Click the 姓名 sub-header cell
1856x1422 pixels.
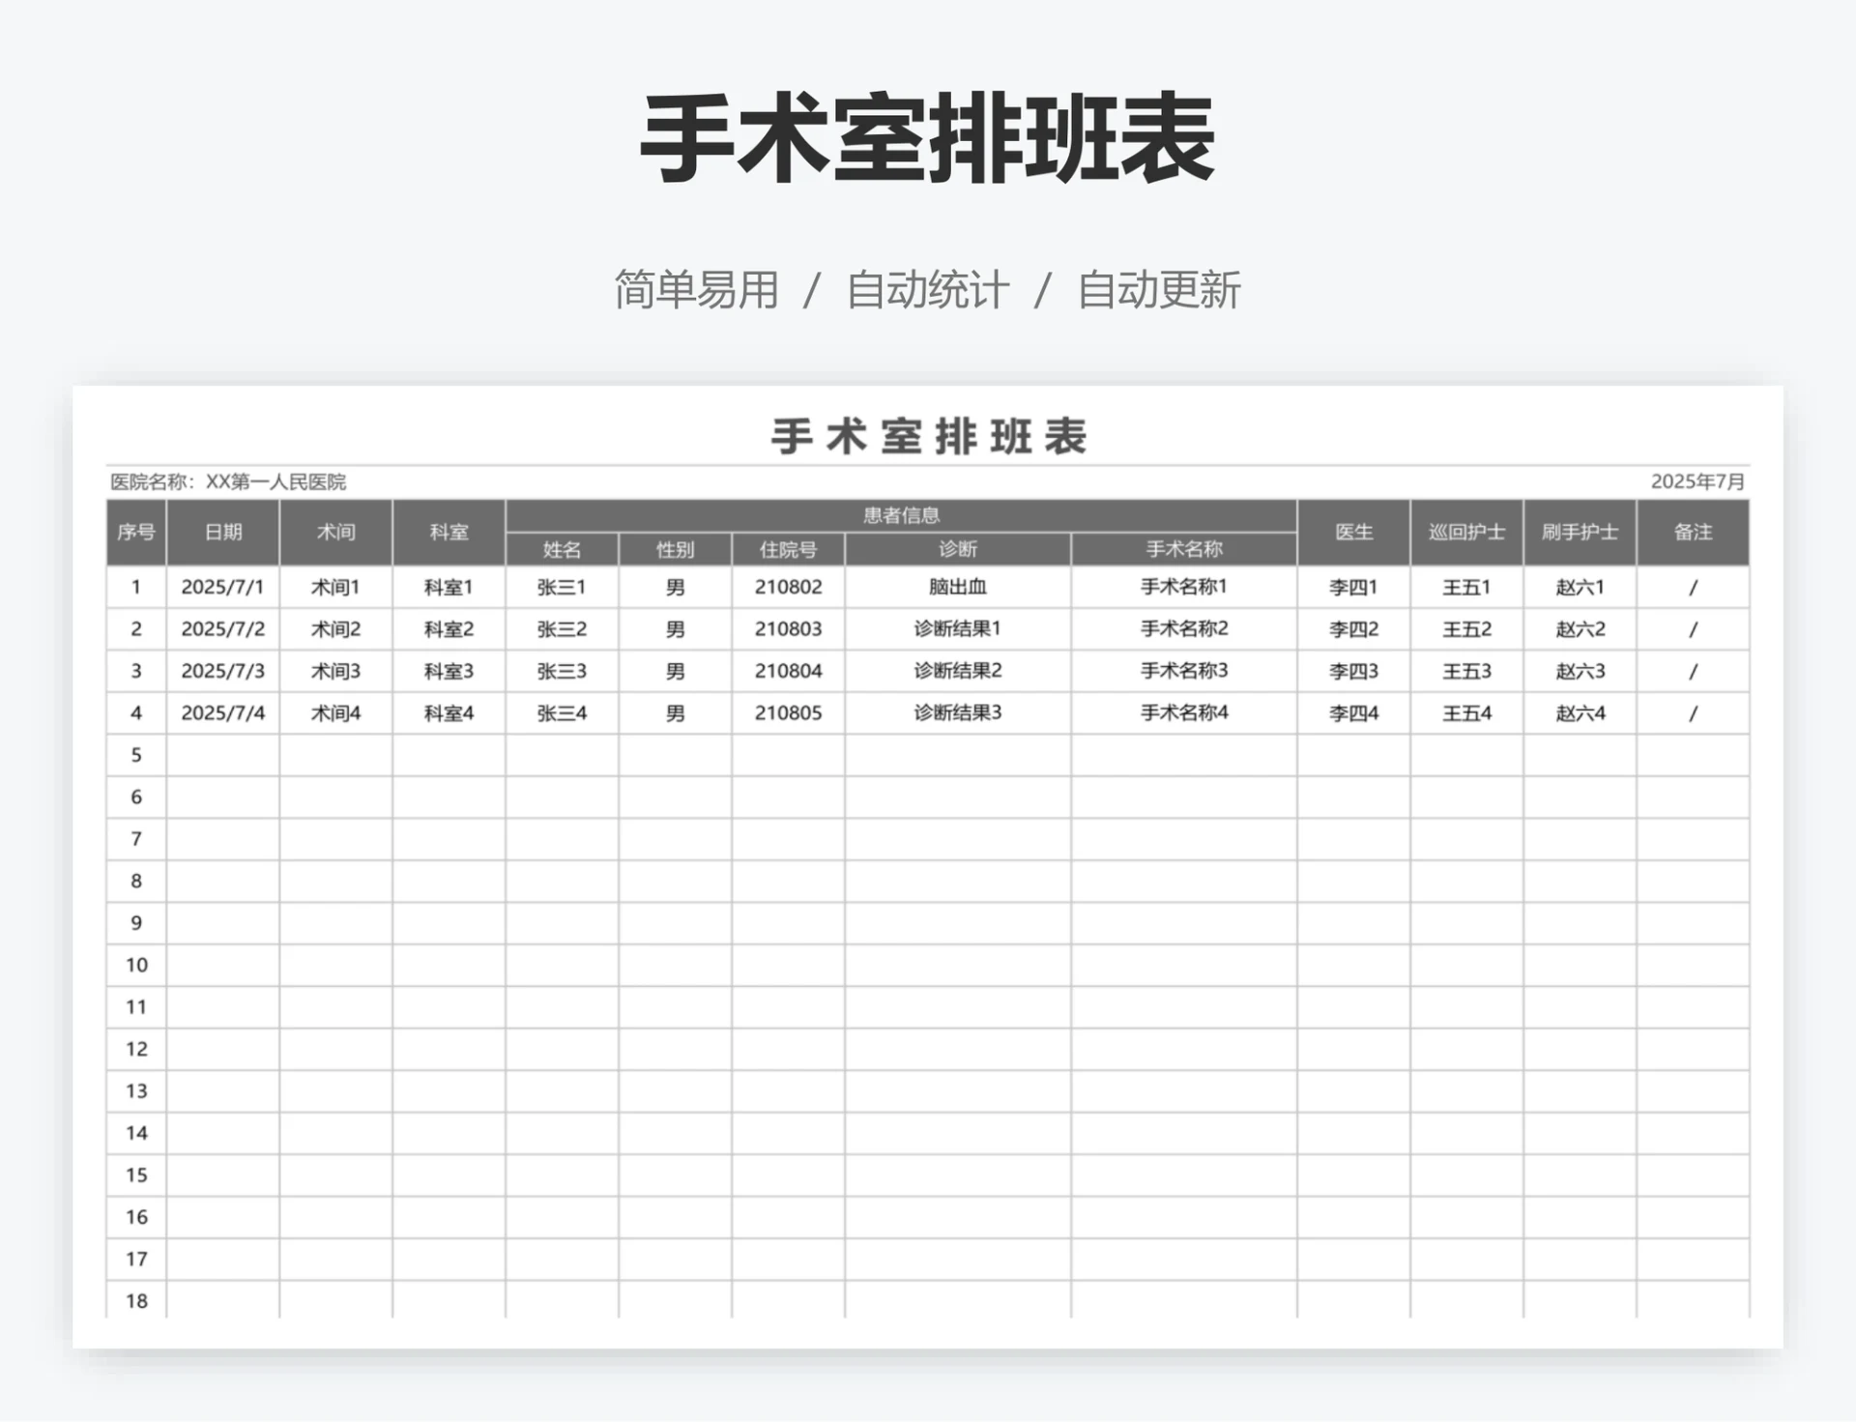point(565,549)
